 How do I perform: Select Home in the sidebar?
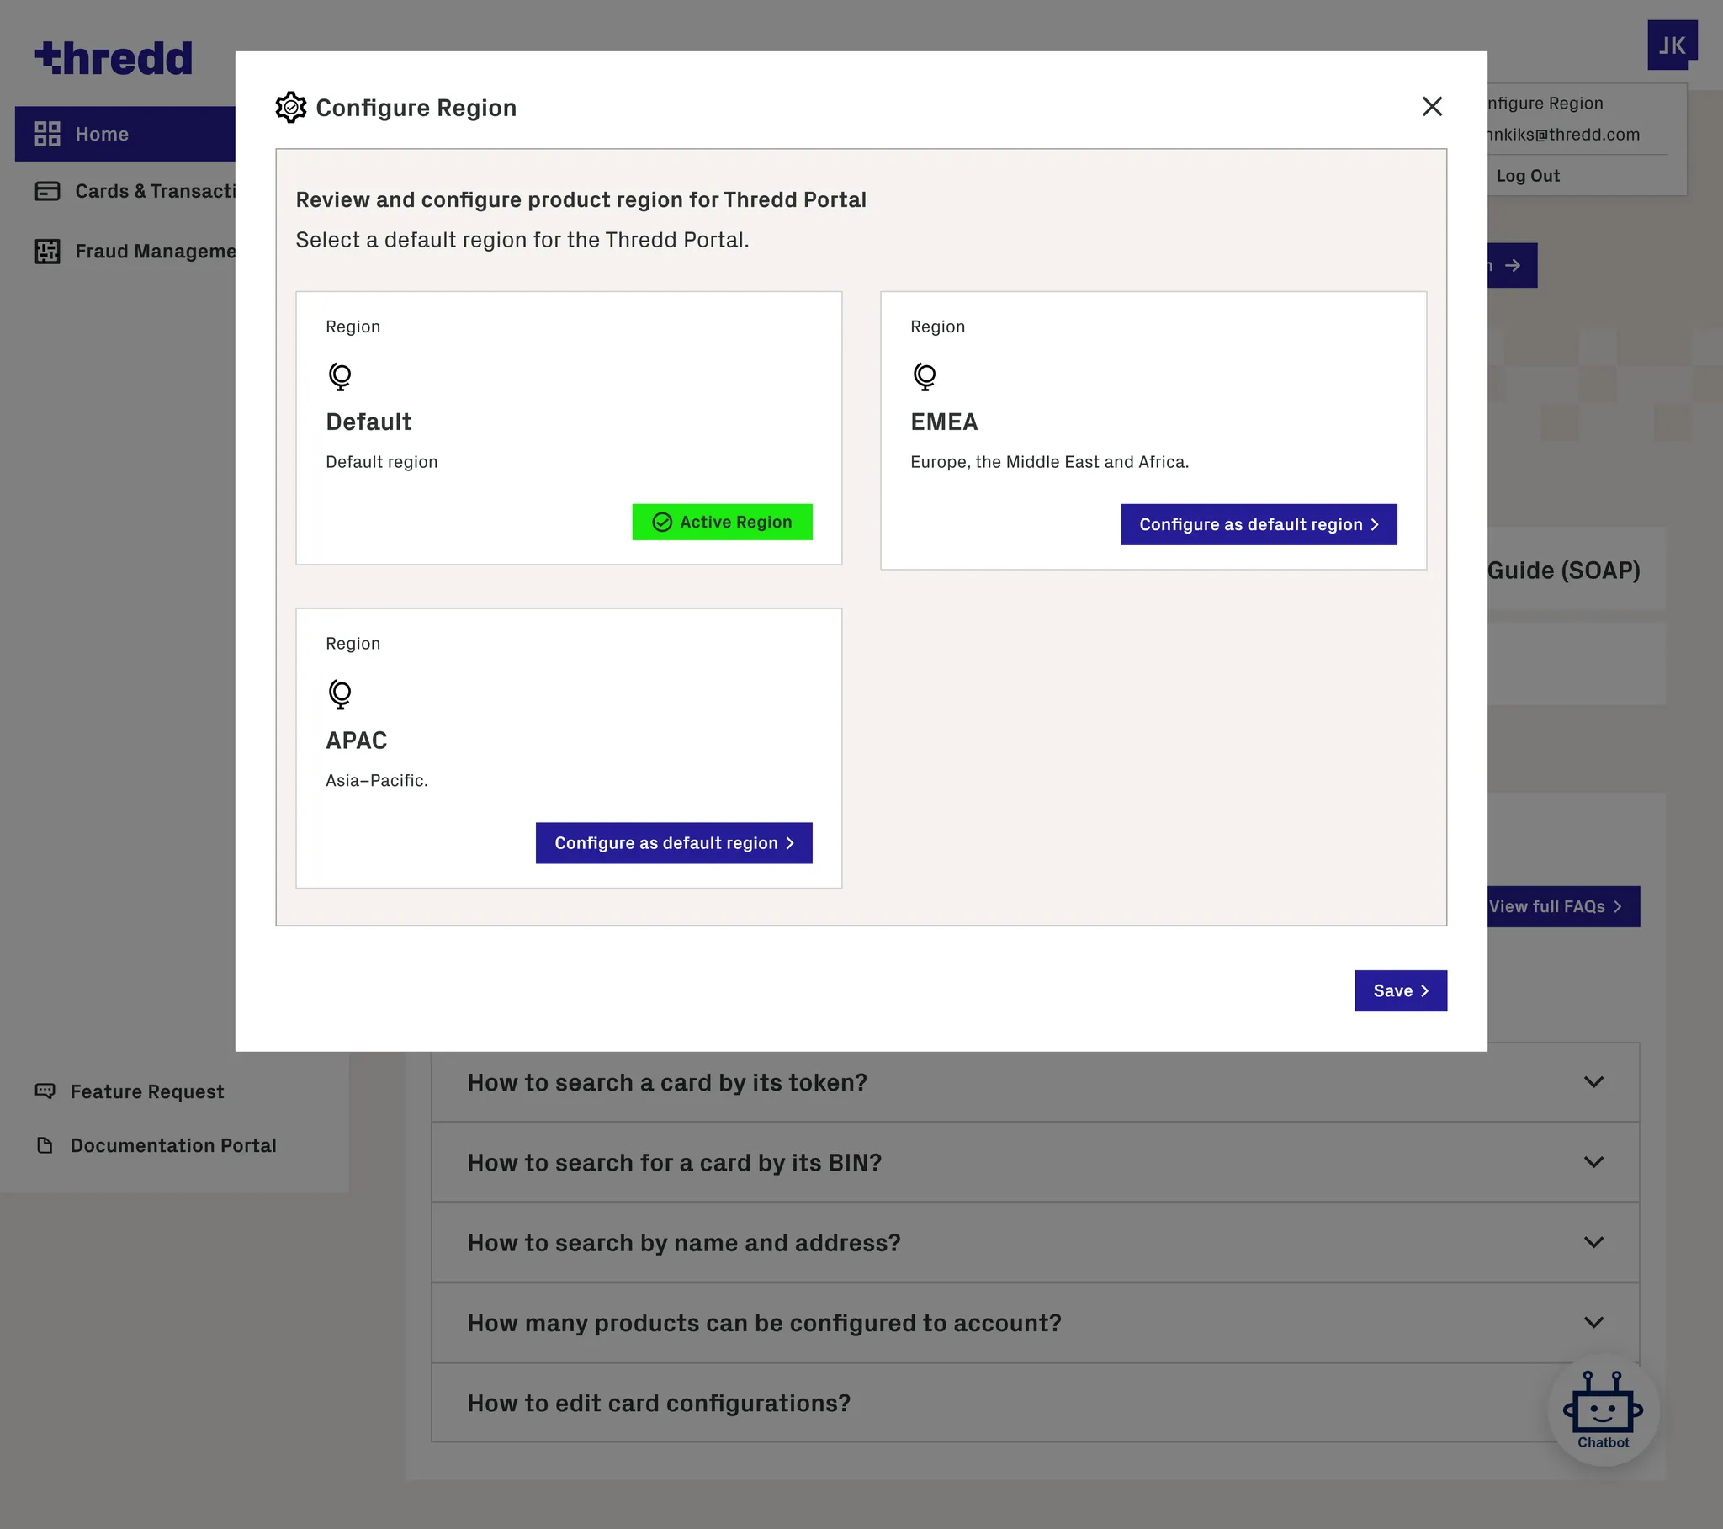[101, 134]
